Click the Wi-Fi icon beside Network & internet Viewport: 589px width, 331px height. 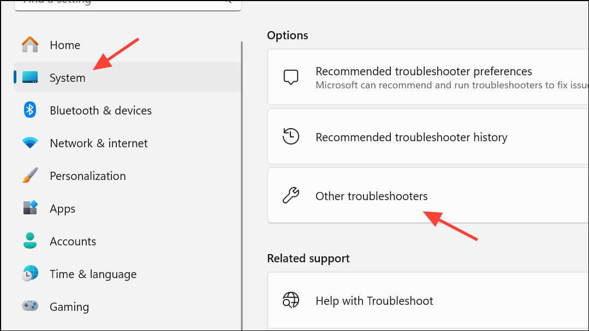[x=30, y=143]
